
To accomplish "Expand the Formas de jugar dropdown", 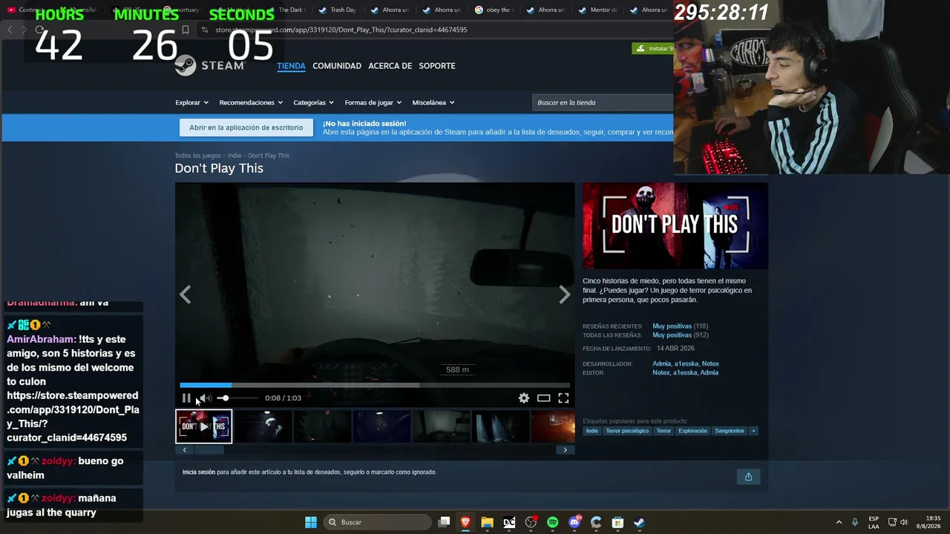I will pyautogui.click(x=373, y=102).
